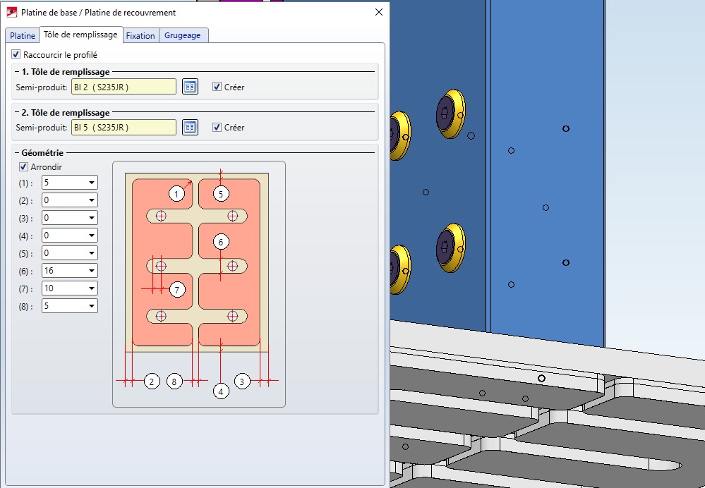The width and height of the screenshot is (705, 488).
Task: Uncheck Raccourcir le profilé checkbox
Action: point(16,54)
